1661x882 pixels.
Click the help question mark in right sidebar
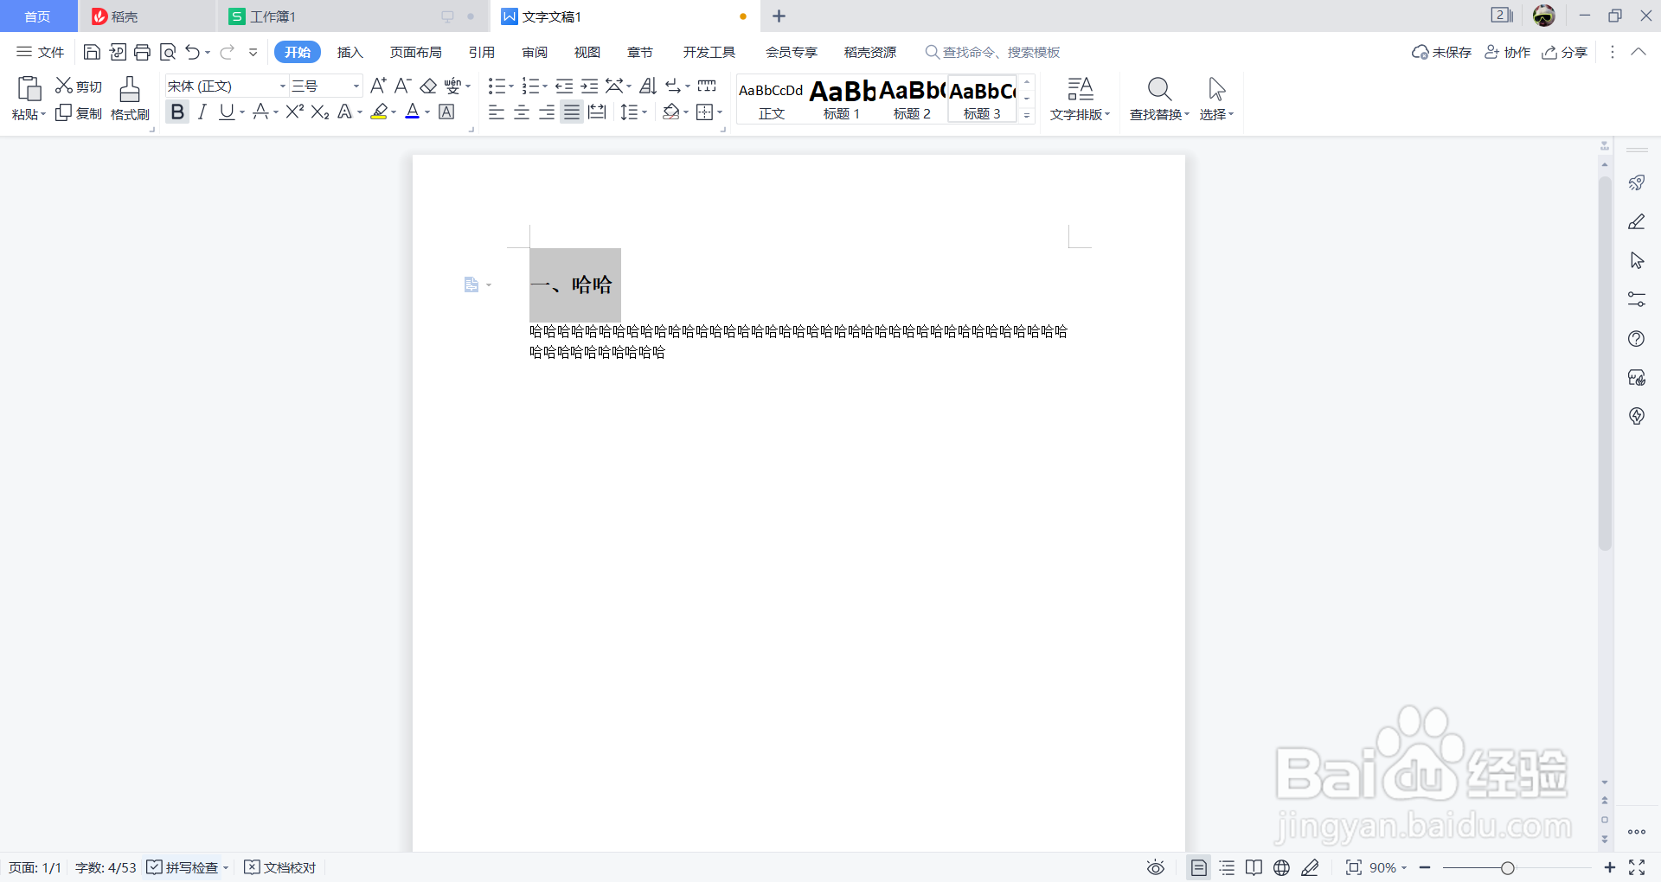coord(1637,338)
